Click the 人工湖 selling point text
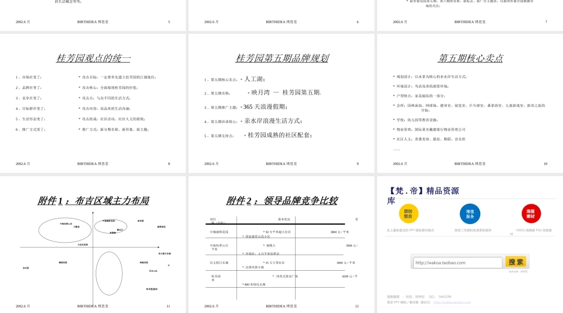Screen dimensions: 563x313 (x=255, y=79)
